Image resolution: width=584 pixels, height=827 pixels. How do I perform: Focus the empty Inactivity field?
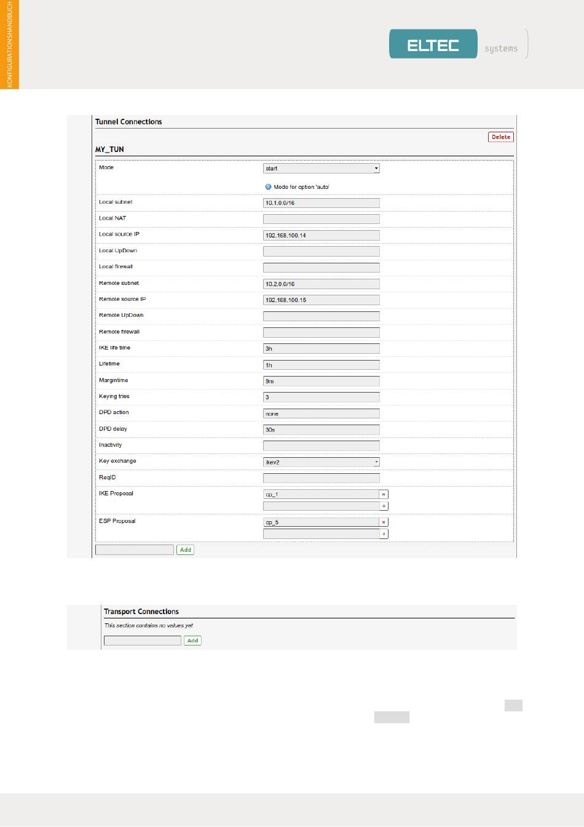(321, 445)
